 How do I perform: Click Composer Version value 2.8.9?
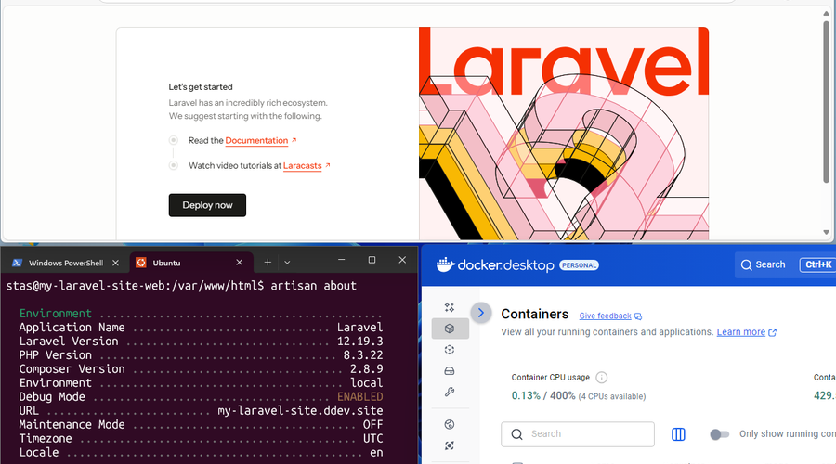(367, 369)
